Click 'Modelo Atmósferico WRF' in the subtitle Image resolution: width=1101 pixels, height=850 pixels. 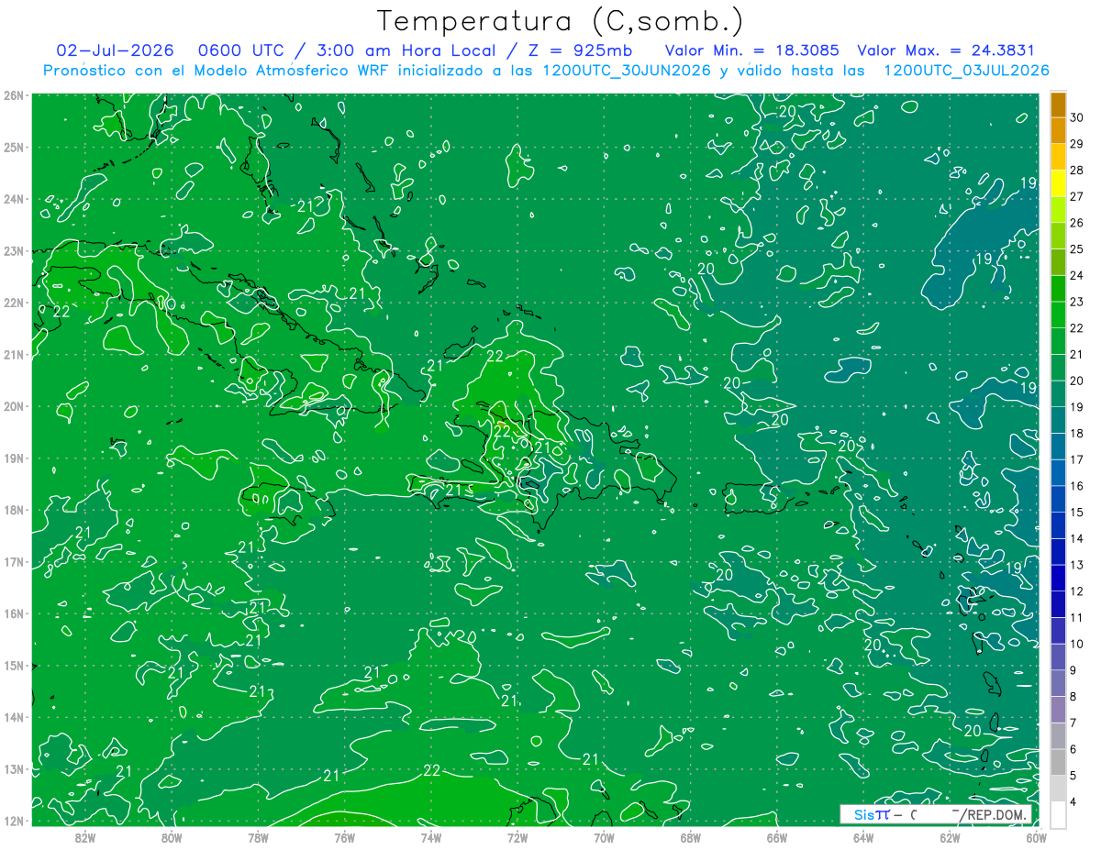click(280, 71)
